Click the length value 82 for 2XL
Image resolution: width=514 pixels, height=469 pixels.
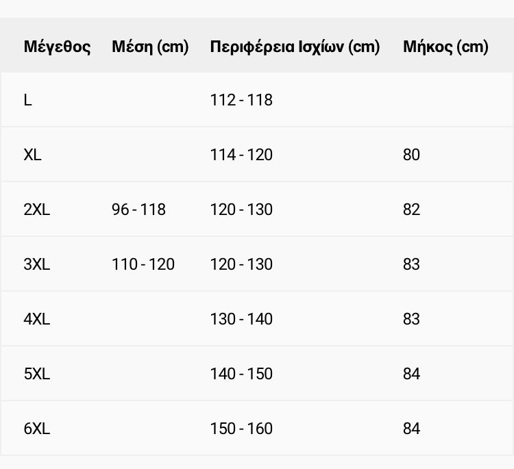point(411,210)
